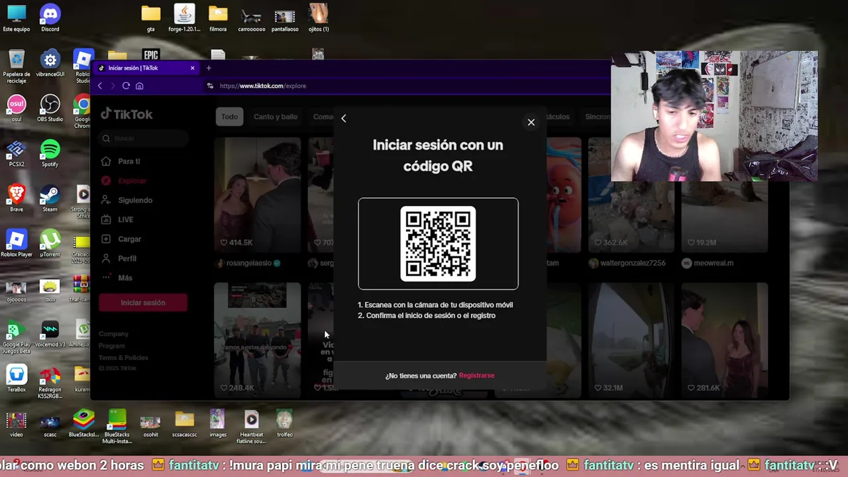Select the Spotify desktop icon
The height and width of the screenshot is (477, 848).
click(x=50, y=154)
